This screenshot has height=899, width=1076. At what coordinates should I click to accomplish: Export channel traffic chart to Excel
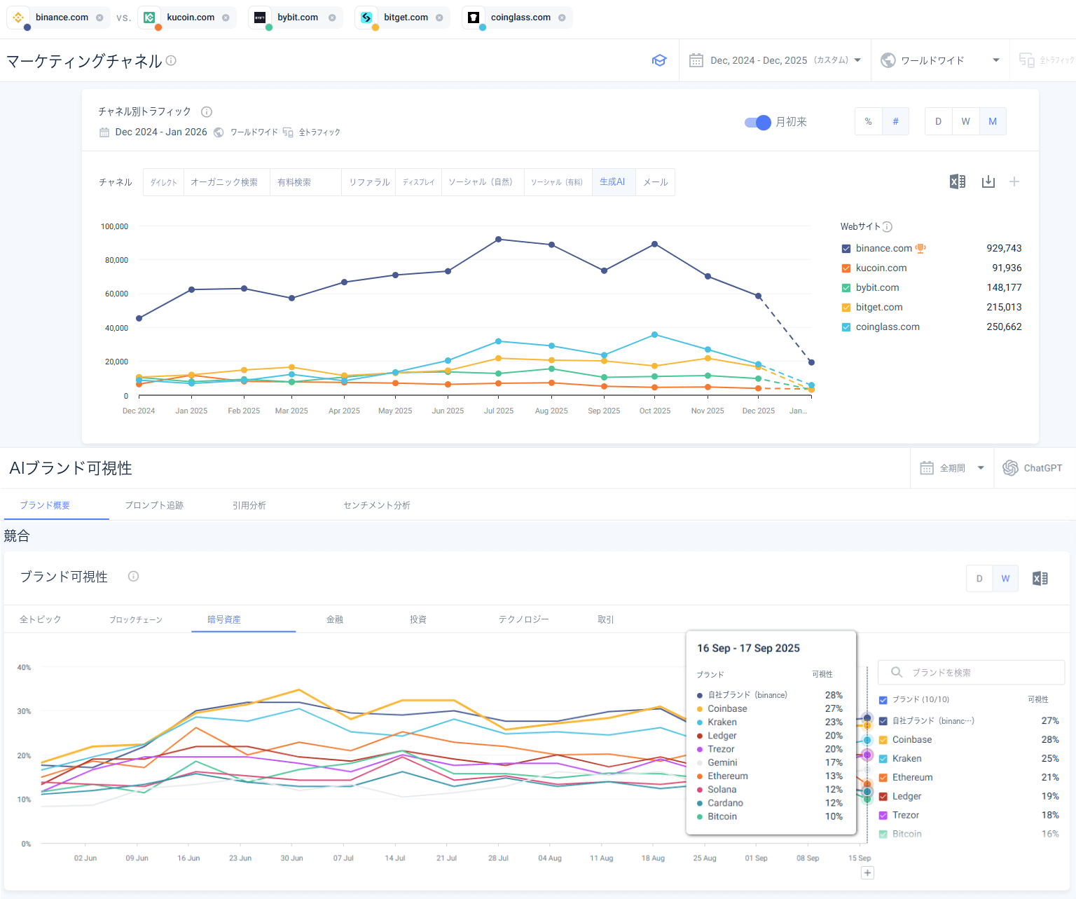[958, 181]
